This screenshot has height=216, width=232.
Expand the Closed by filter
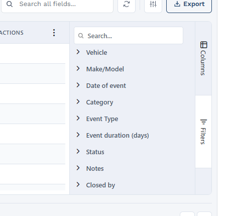tap(78, 184)
